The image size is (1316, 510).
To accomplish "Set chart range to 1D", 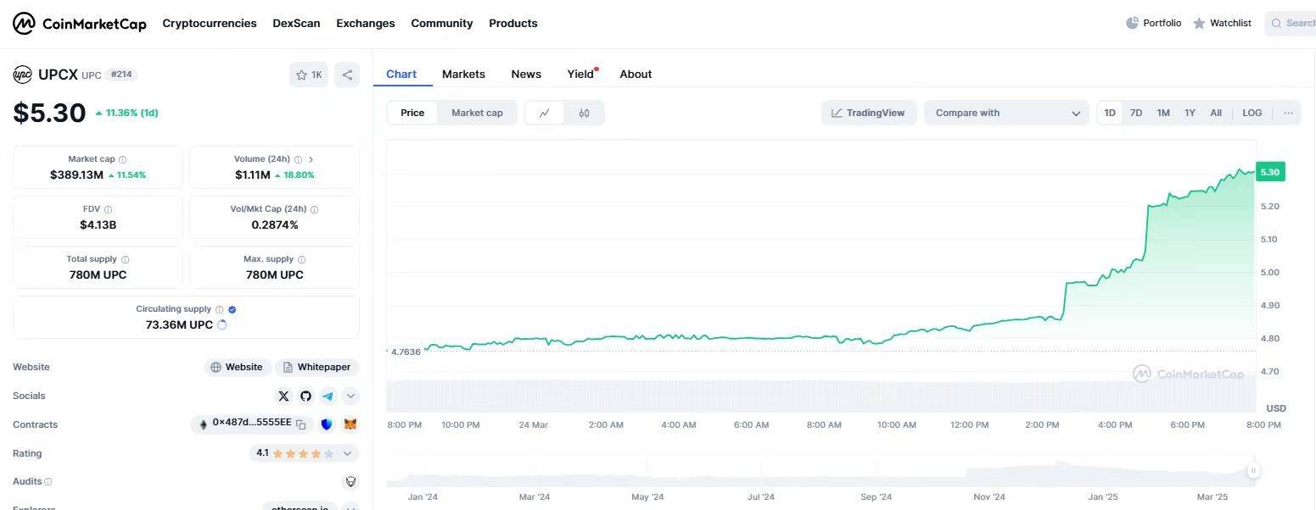I will tap(1110, 113).
